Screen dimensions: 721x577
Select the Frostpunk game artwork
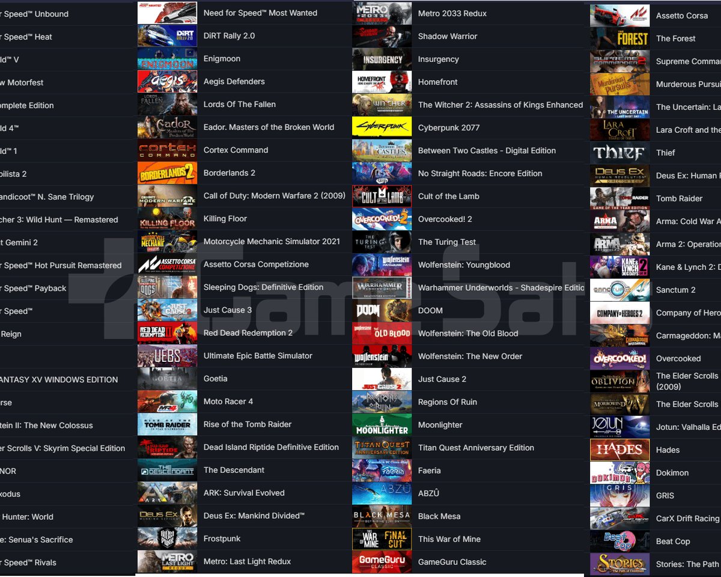167,539
